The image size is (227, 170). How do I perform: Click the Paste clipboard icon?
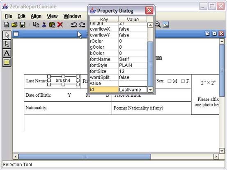(x=52, y=25)
